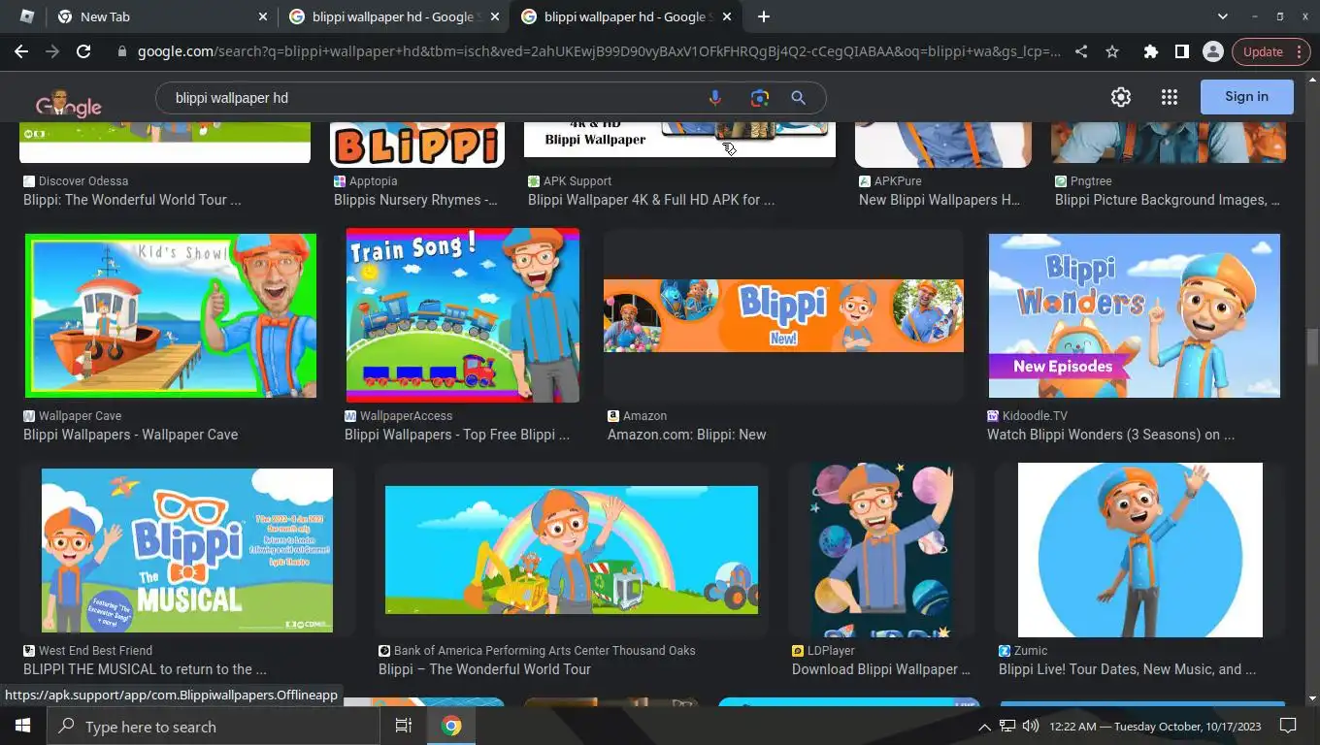
Task: Click the address bar URL
Action: click(x=599, y=51)
